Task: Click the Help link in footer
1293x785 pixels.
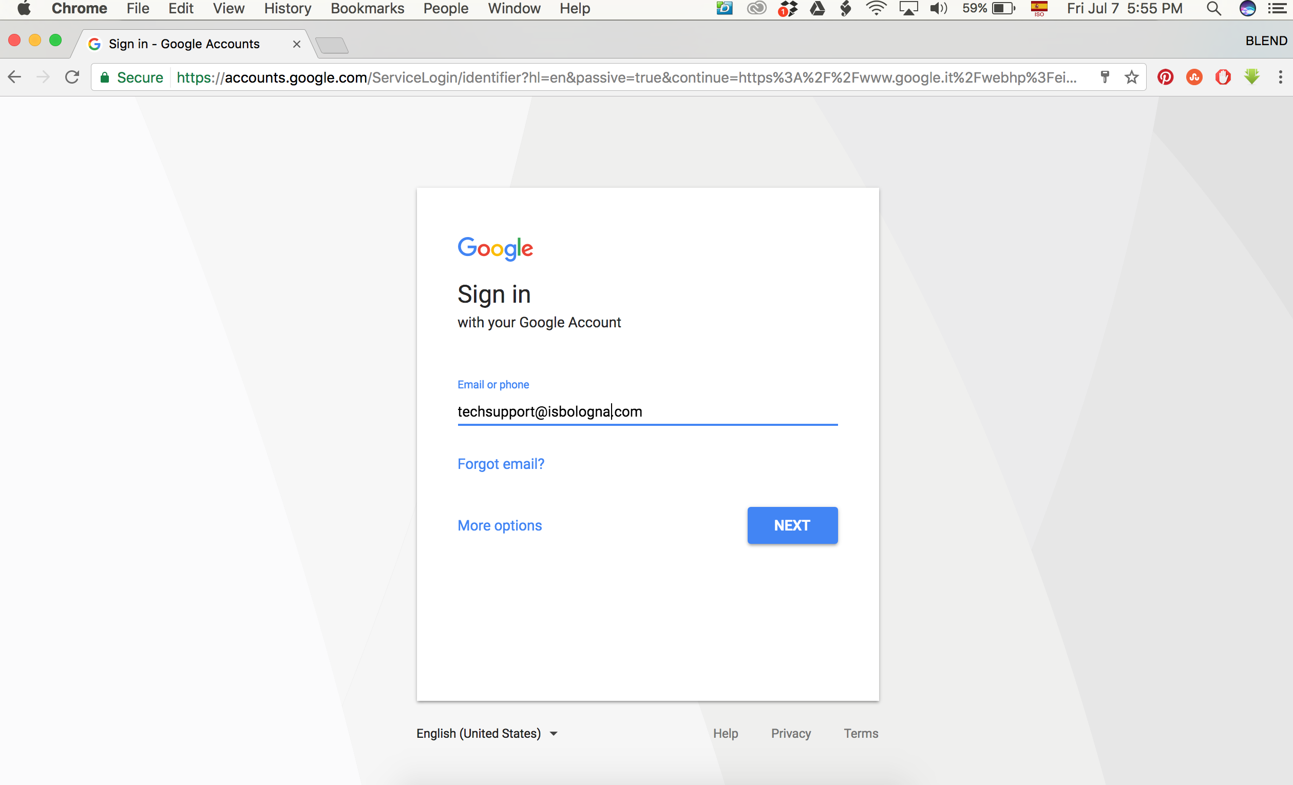Action: (725, 733)
